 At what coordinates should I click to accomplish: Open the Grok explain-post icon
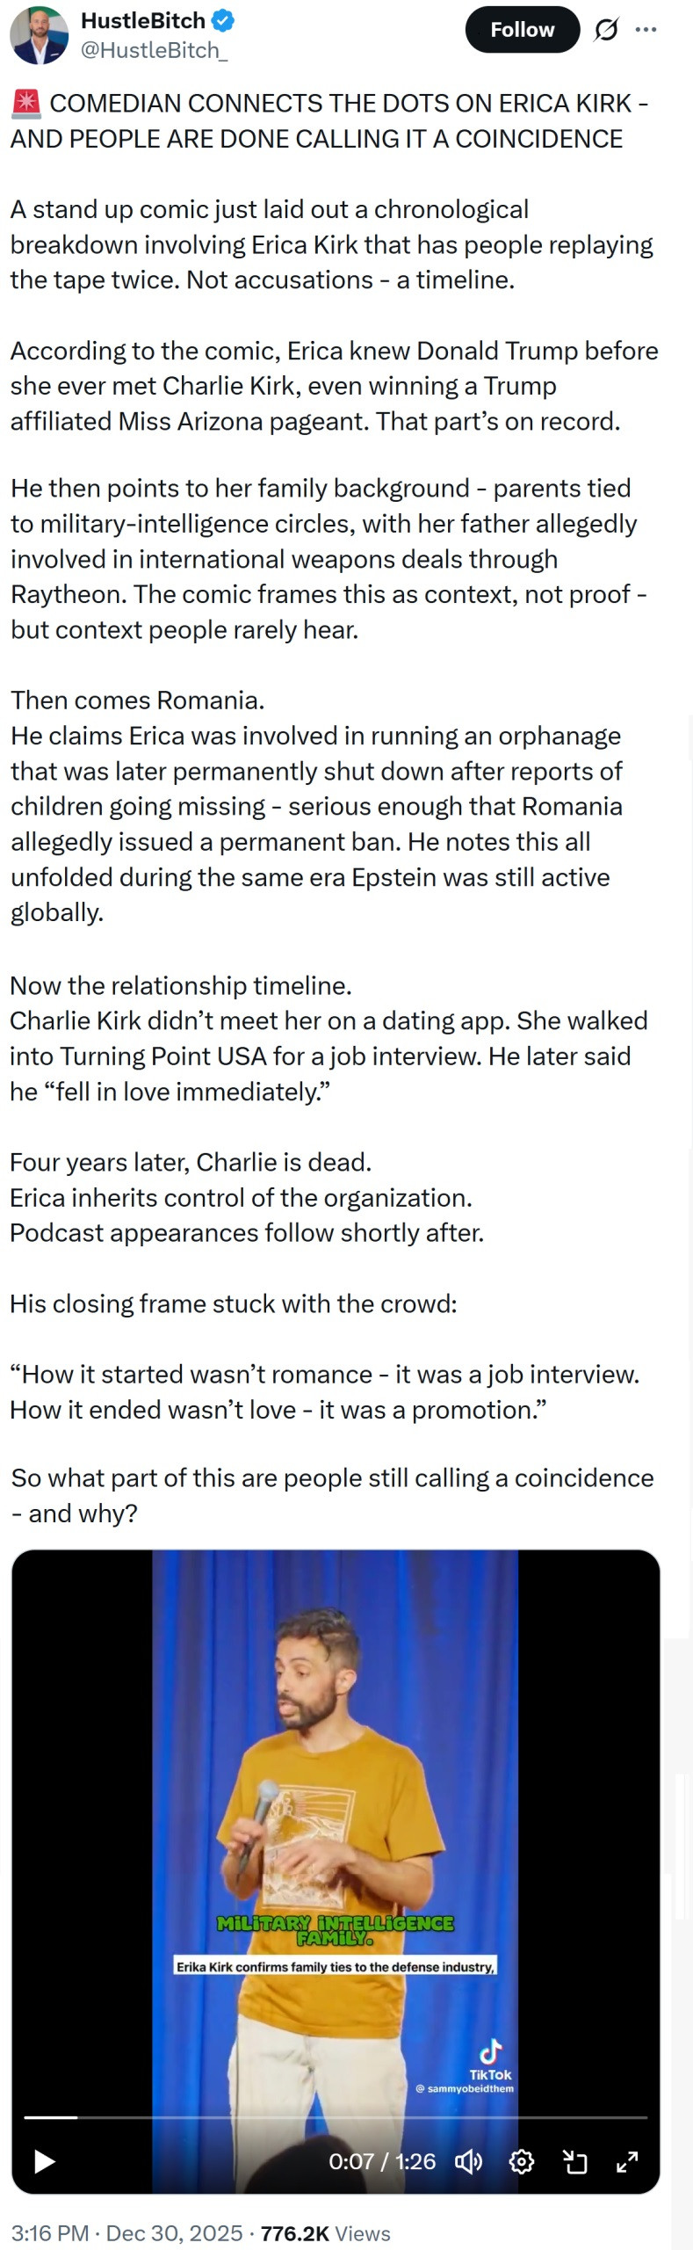pos(606,30)
